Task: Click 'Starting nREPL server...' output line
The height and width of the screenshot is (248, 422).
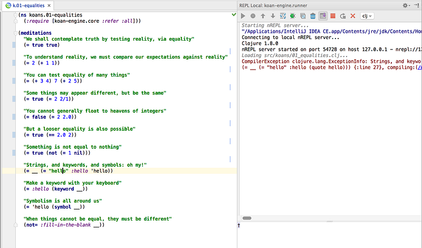Action: [x=275, y=25]
